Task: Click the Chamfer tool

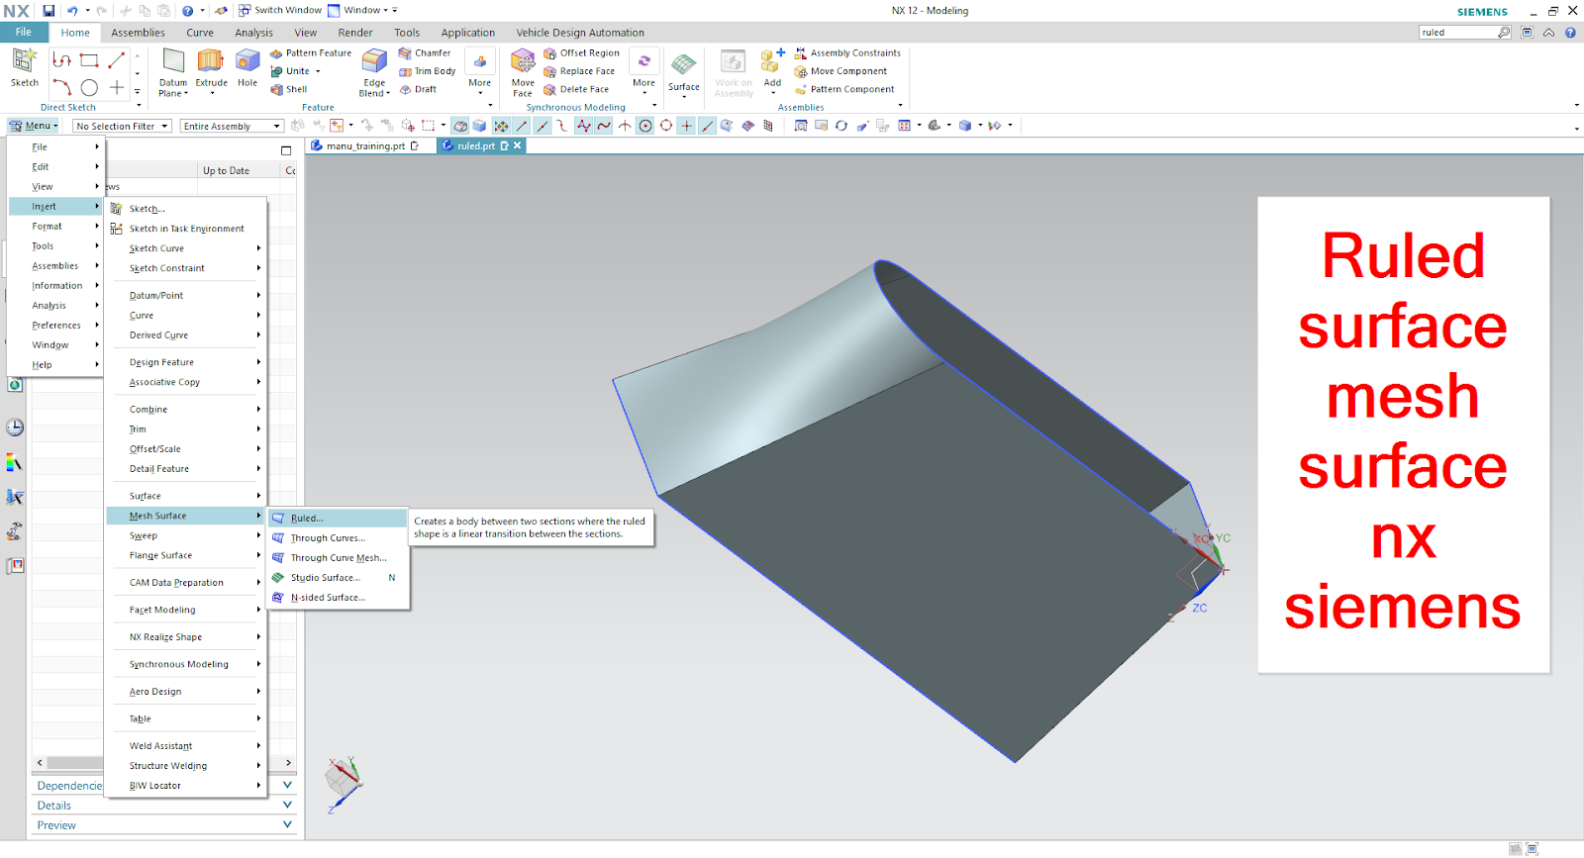Action: pyautogui.click(x=425, y=53)
